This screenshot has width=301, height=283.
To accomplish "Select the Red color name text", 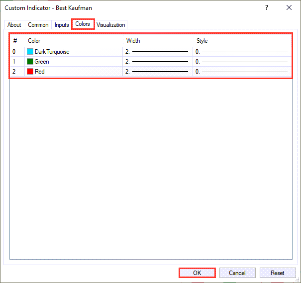I will (39, 72).
